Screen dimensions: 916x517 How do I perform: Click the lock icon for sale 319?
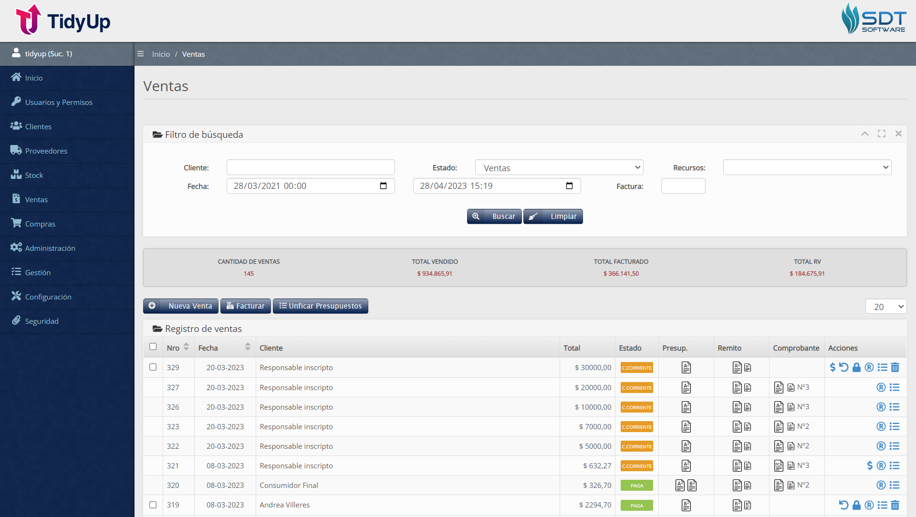[x=856, y=505]
